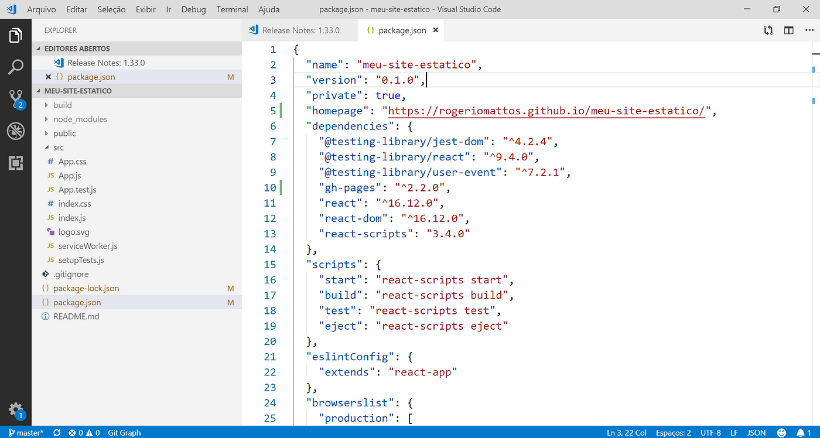
Task: Open App.test.js in the explorer
Action: 136,190
